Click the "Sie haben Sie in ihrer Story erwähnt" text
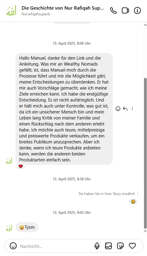Screen dimensions: 147x256 [107, 194]
